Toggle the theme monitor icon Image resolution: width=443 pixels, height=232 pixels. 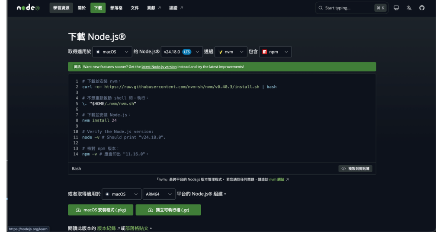pyautogui.click(x=396, y=8)
